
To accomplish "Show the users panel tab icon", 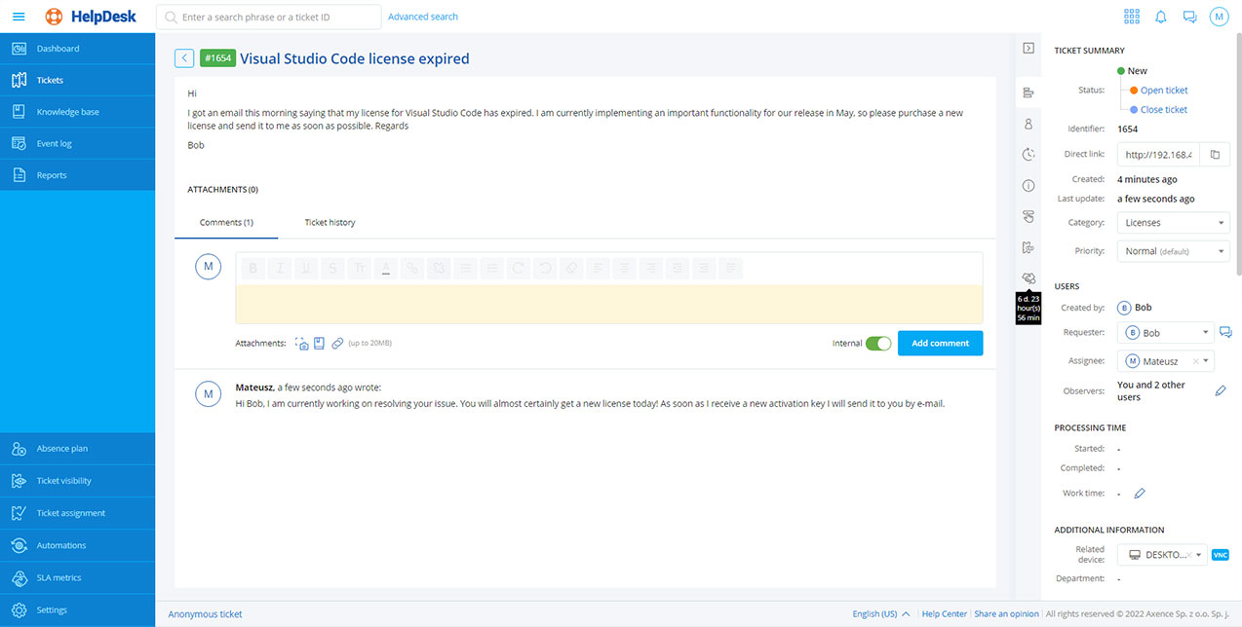I will [x=1029, y=124].
